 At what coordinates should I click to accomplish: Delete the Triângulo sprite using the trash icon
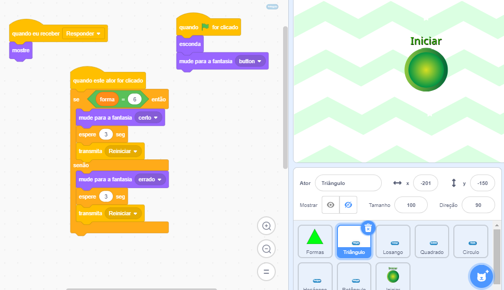[368, 228]
